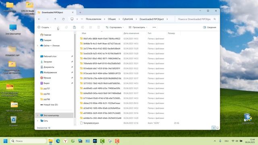Open Загрузки in the navigation pane
The image size is (258, 145).
(48, 62)
